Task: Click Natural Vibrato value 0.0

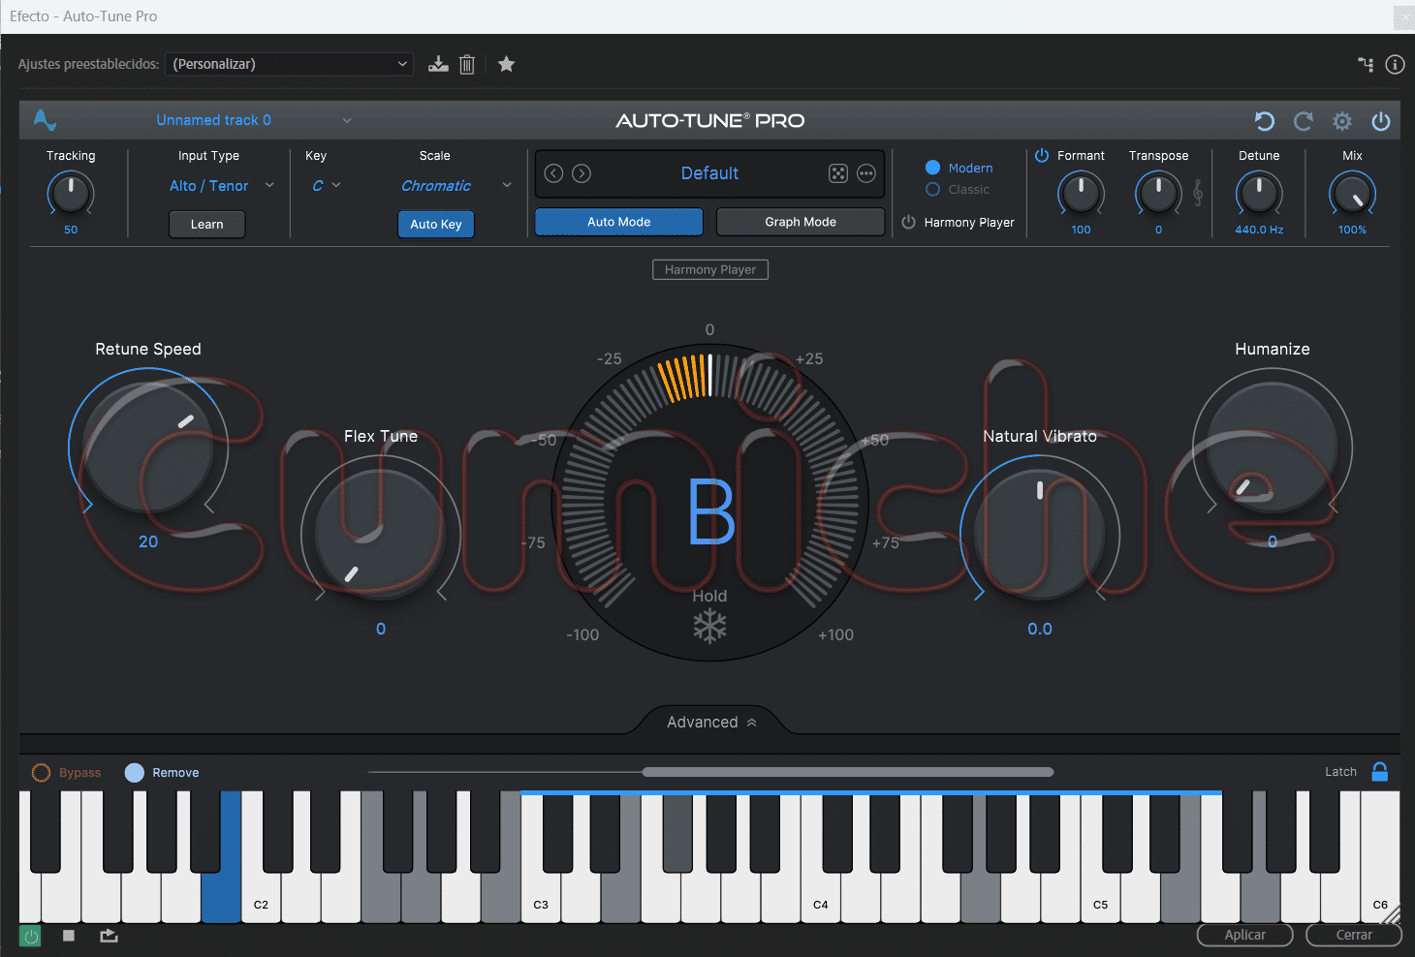Action: click(x=1040, y=629)
